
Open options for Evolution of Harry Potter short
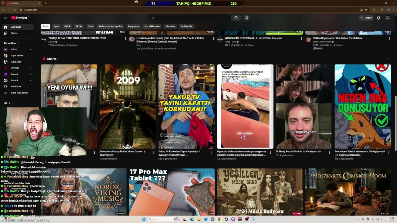point(153,152)
